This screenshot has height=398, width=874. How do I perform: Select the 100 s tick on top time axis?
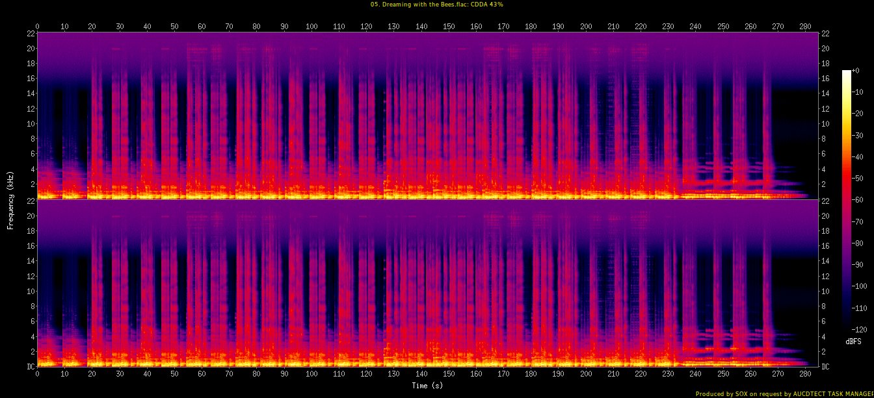312,26
